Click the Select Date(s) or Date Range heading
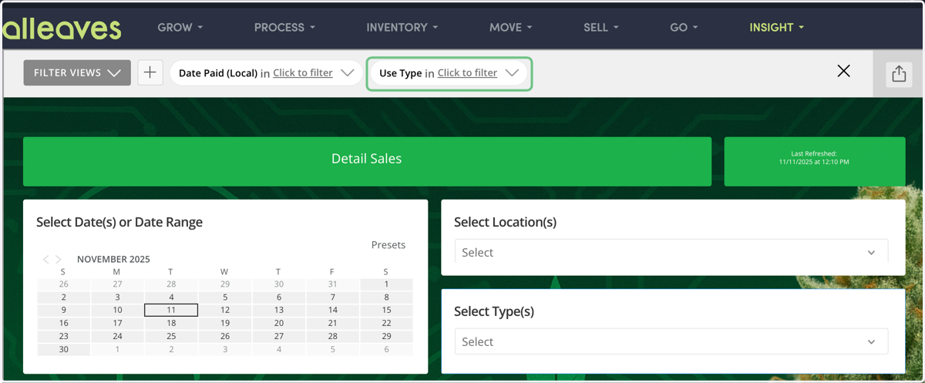Screen dimensions: 925x383 [x=119, y=222]
